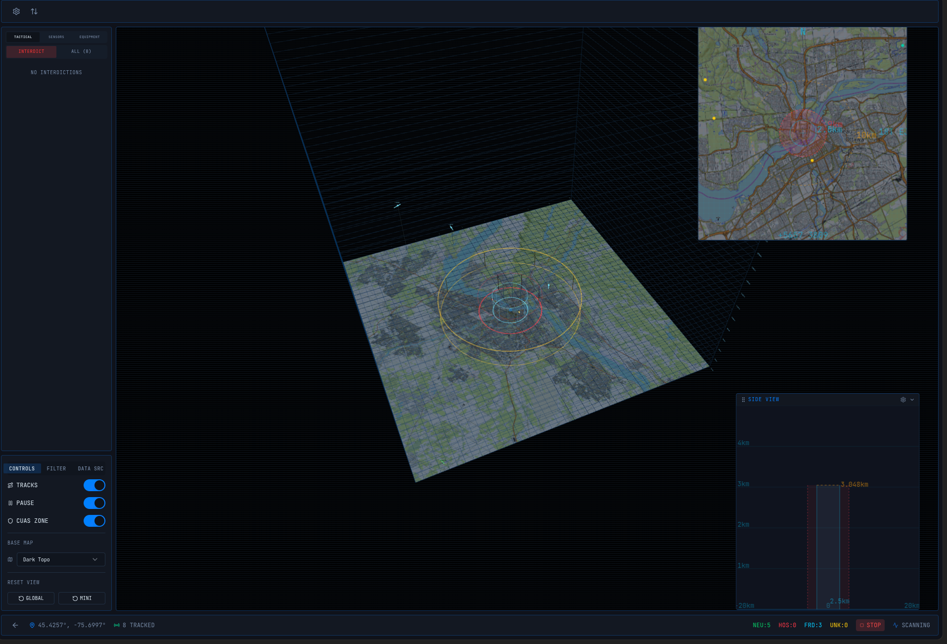The height and width of the screenshot is (644, 947).
Task: Open the Dark Topo base map dropdown
Action: point(61,559)
